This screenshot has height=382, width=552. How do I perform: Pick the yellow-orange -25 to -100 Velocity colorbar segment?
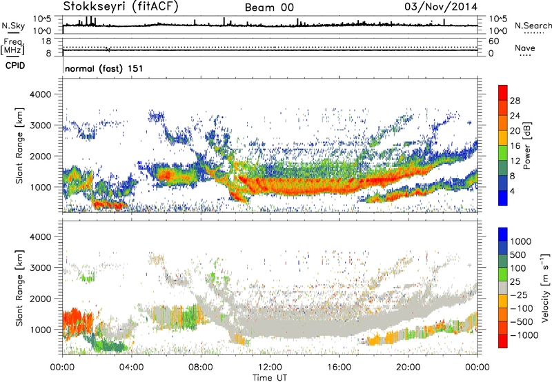click(x=503, y=301)
